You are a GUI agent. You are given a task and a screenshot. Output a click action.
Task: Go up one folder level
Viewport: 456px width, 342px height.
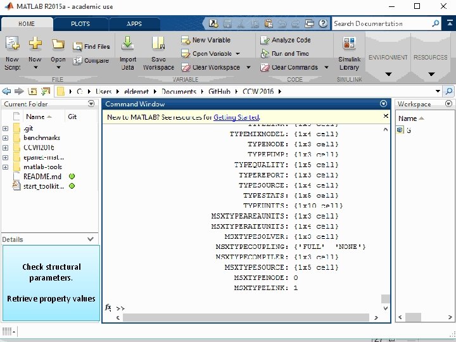(32, 91)
